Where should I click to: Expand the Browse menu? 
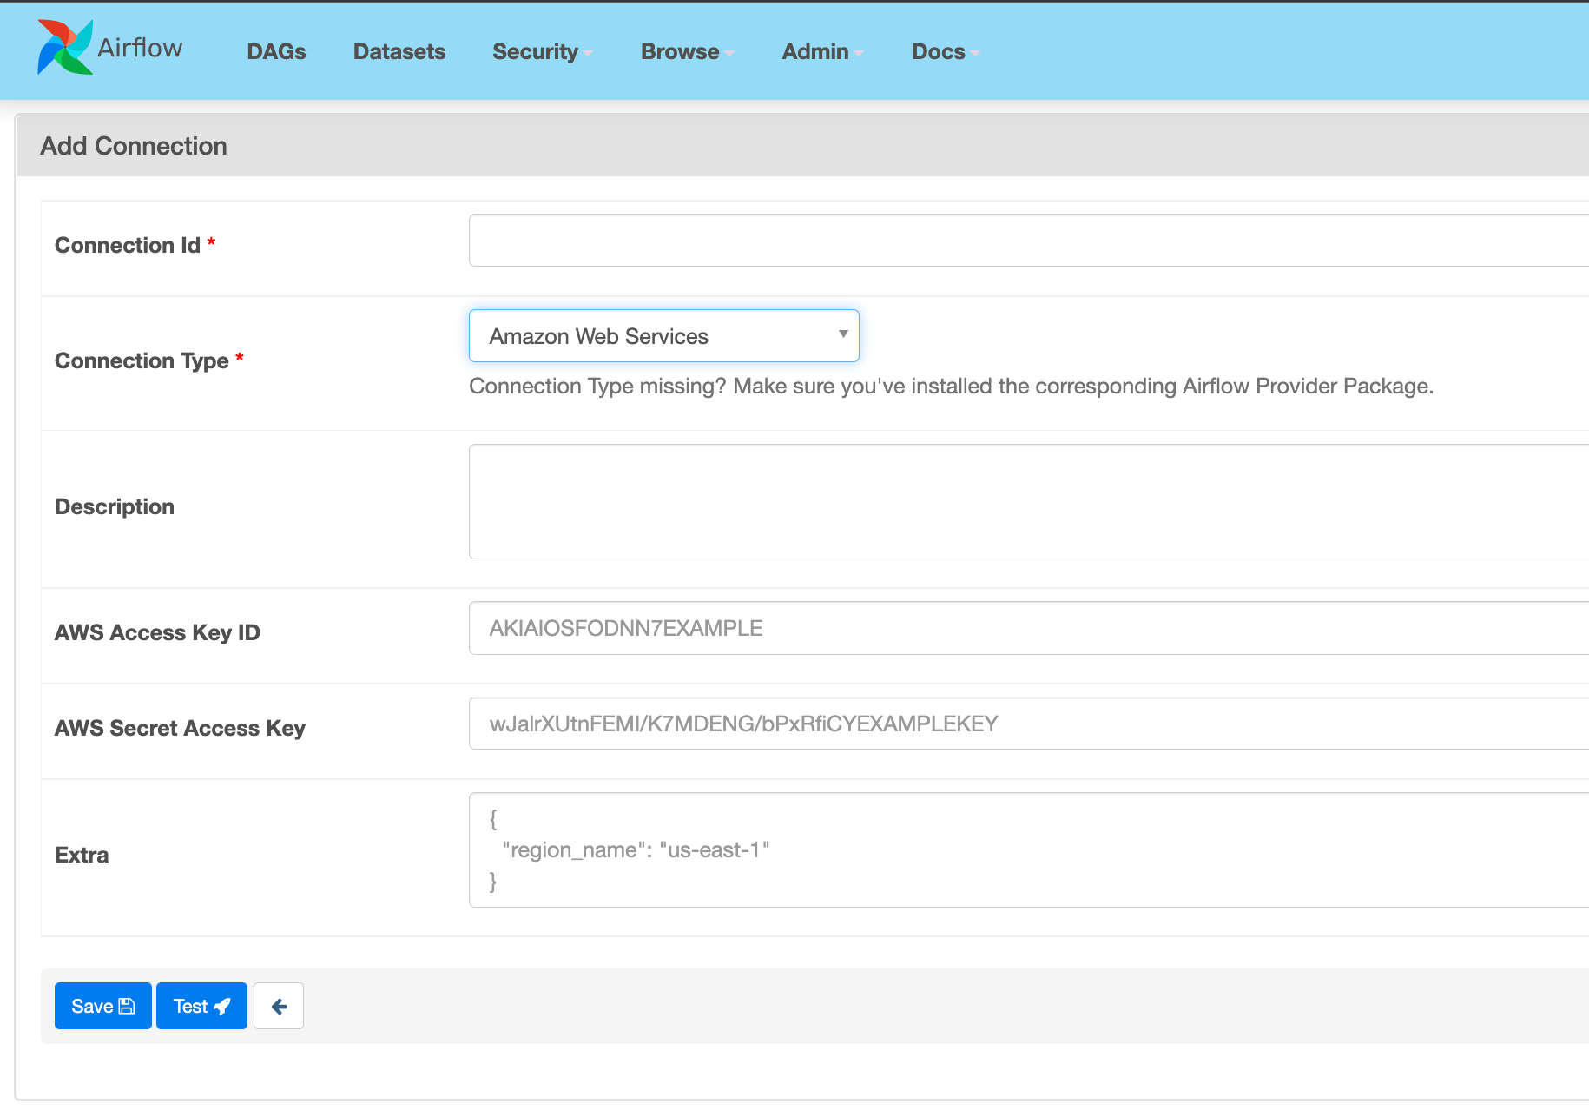pos(688,51)
